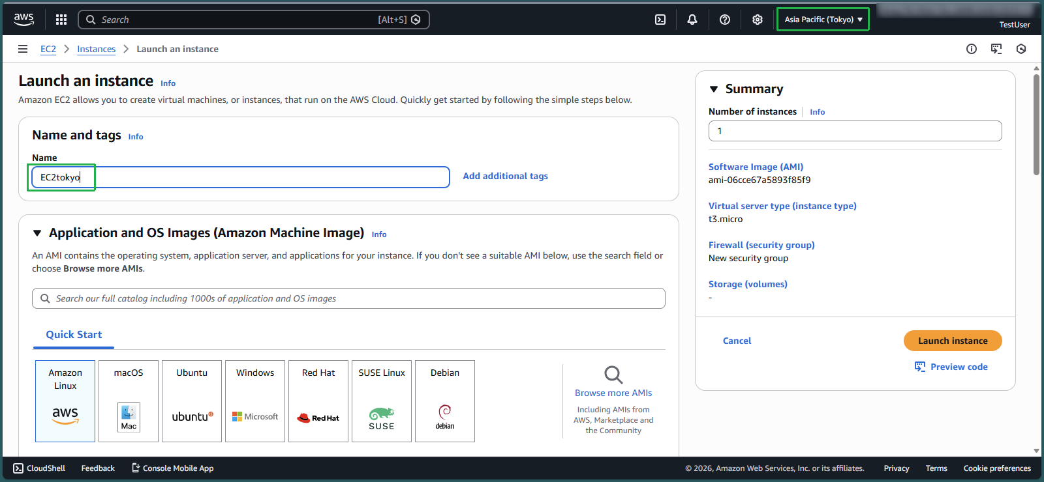Open the Asia Pacific (Tokyo) region dropdown
This screenshot has width=1044, height=482.
pos(823,20)
